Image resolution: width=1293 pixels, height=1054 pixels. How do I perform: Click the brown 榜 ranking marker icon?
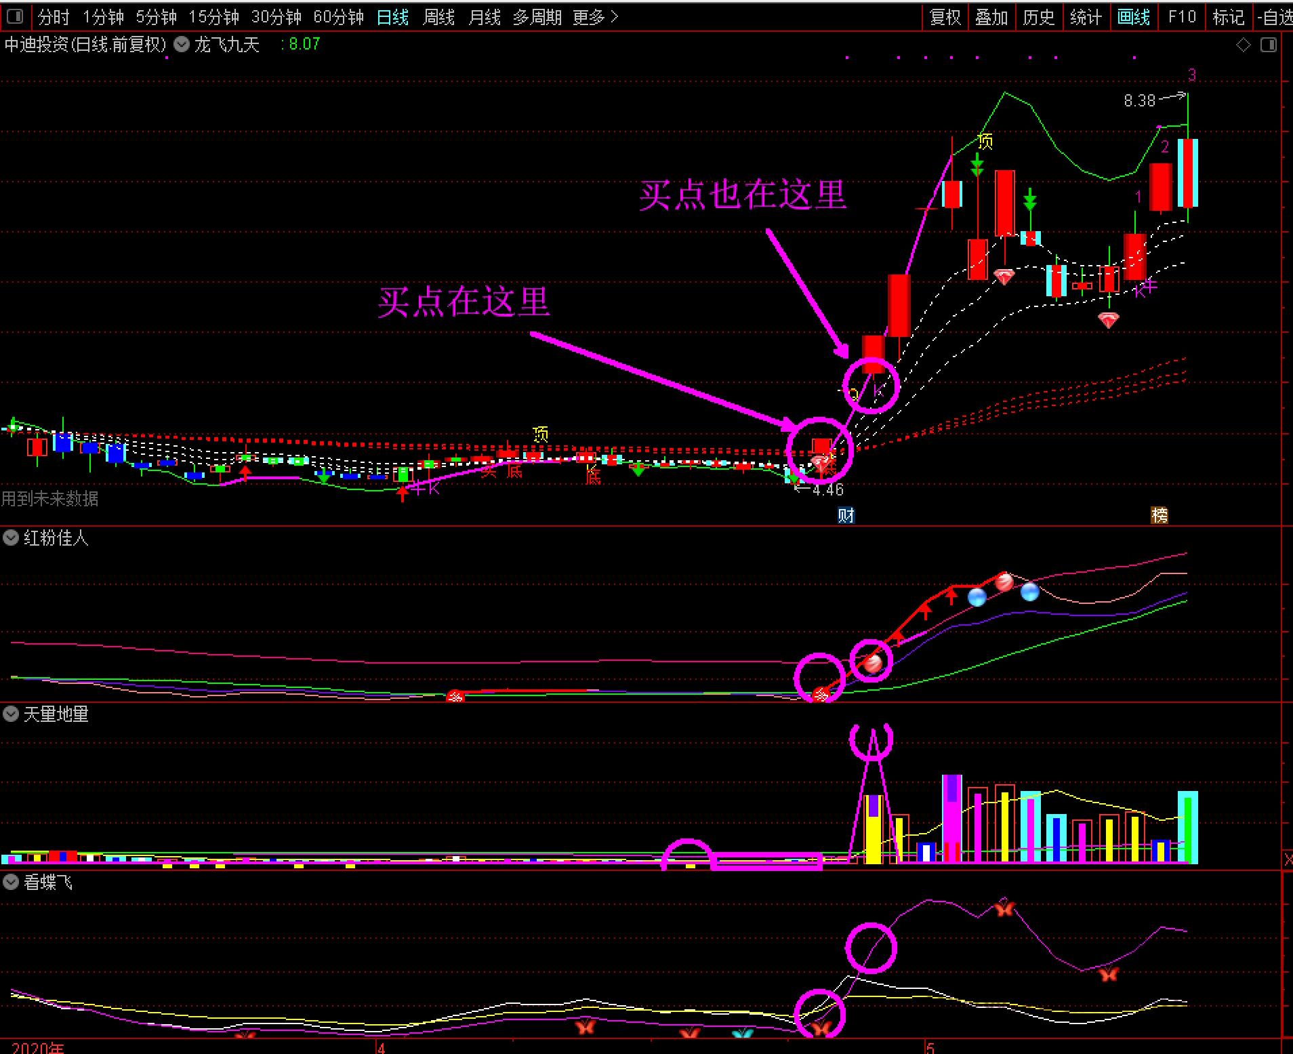1159,515
